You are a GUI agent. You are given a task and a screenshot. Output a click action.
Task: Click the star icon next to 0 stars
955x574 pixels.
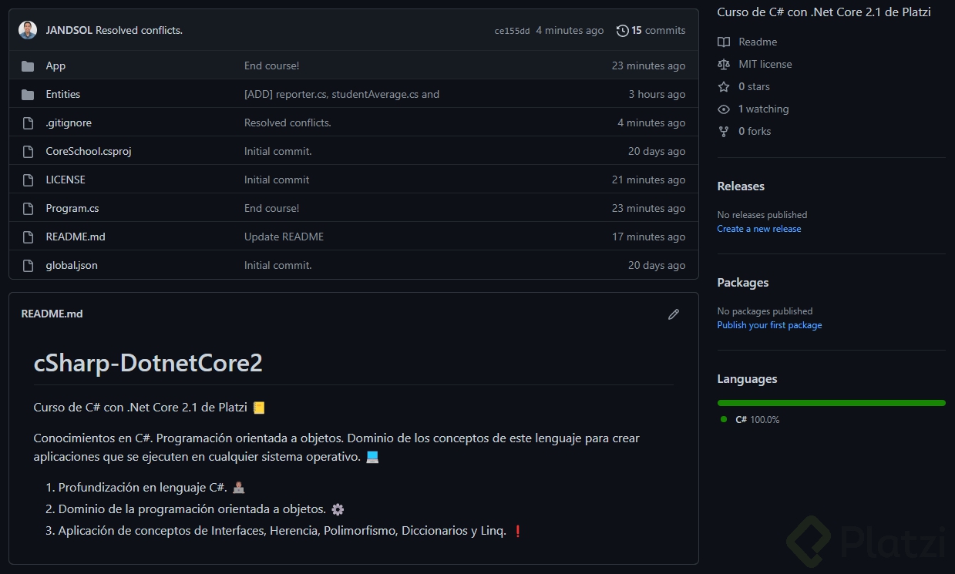pyautogui.click(x=724, y=87)
